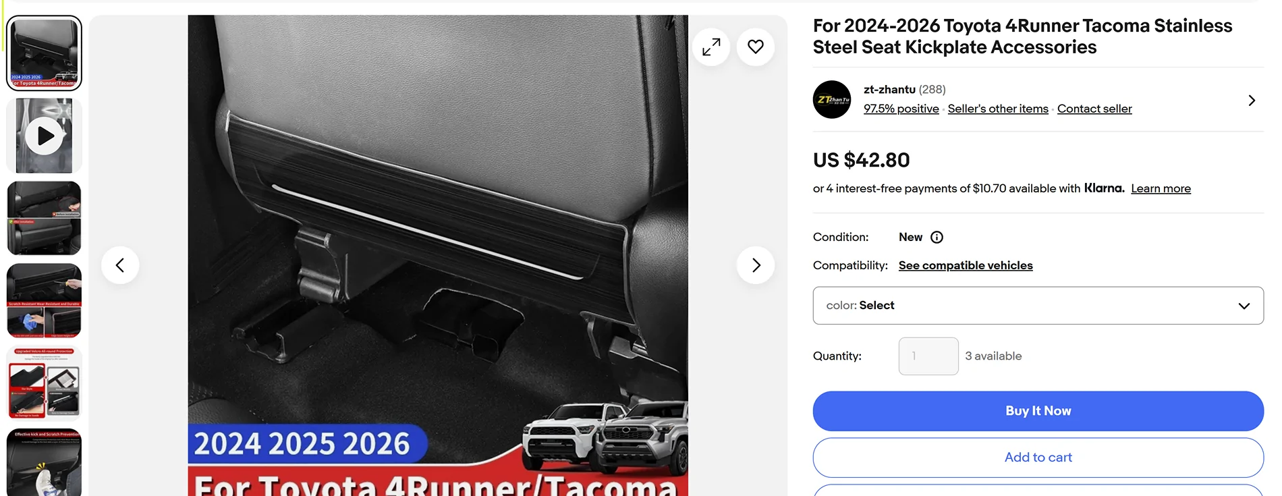Image resolution: width=1282 pixels, height=496 pixels.
Task: Open Seller's other items
Action: coord(998,109)
